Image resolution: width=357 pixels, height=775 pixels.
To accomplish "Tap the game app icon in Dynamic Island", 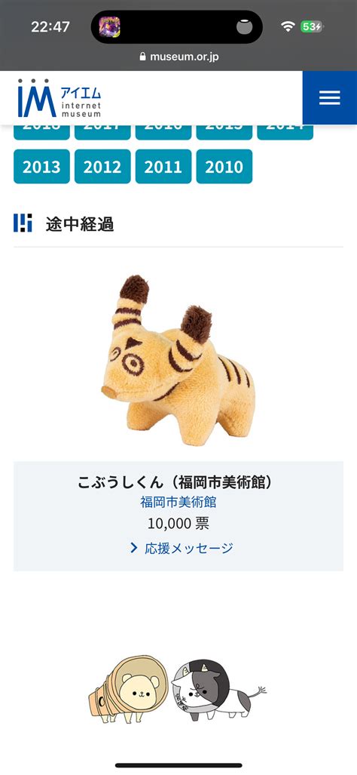I will [109, 26].
